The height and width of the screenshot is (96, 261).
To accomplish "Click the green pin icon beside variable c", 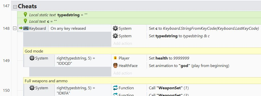I will (x=25, y=21).
